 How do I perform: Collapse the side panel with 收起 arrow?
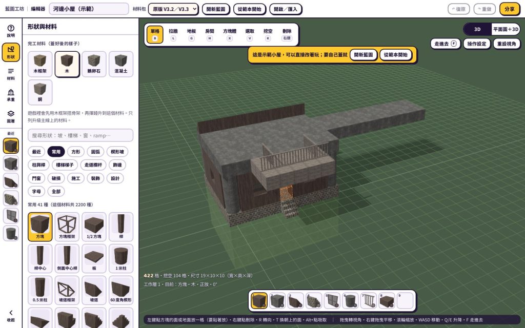[x=11, y=316]
